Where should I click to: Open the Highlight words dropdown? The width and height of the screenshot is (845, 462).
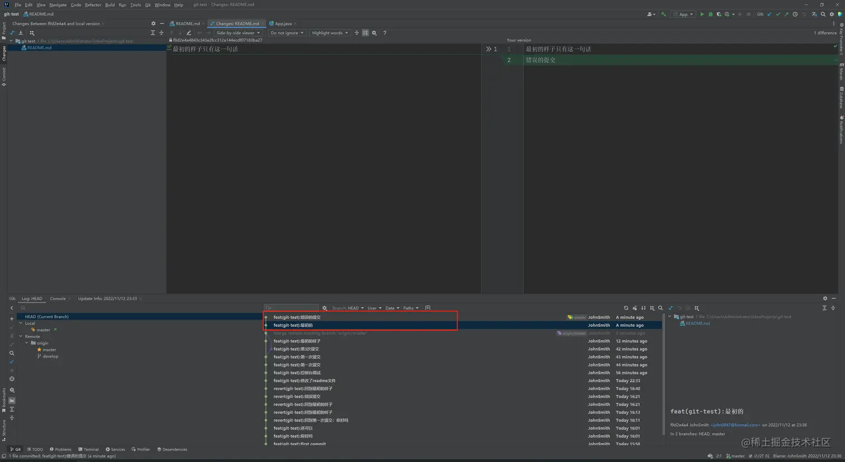tap(330, 33)
